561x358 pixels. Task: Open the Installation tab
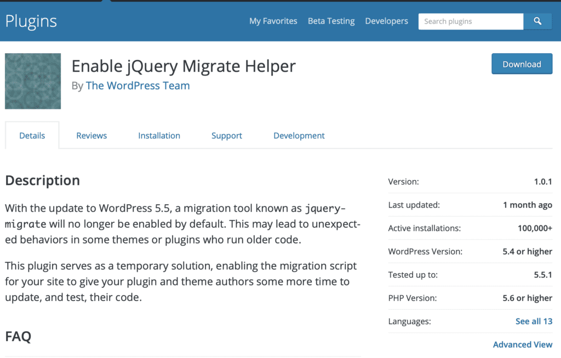159,136
